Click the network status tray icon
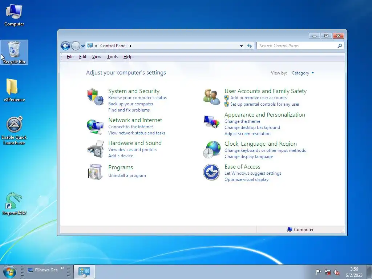 328,272
